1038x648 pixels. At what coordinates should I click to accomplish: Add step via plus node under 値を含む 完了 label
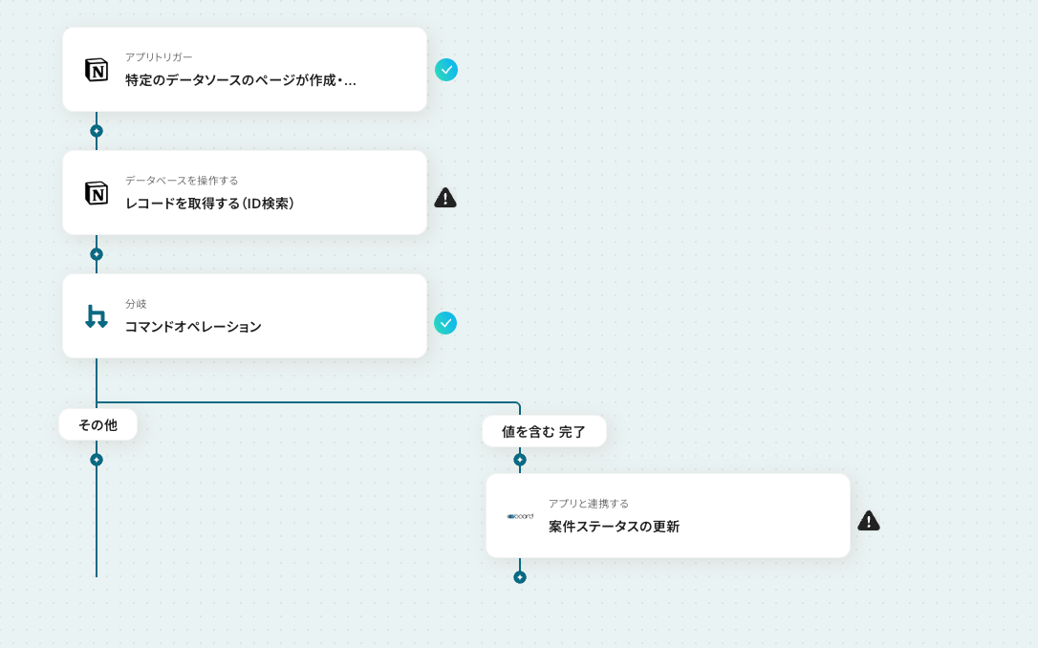tap(520, 460)
